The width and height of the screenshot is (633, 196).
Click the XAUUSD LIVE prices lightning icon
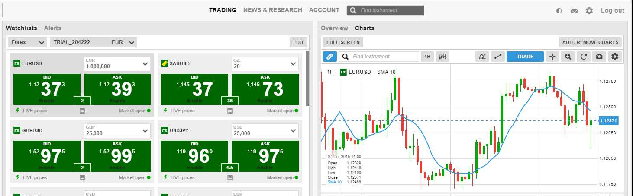point(165,111)
